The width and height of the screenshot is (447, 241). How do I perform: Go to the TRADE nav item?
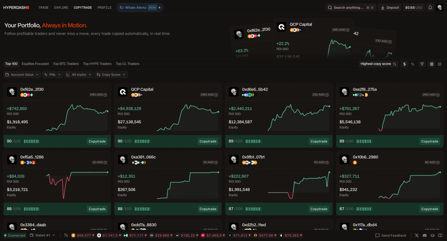44,7
